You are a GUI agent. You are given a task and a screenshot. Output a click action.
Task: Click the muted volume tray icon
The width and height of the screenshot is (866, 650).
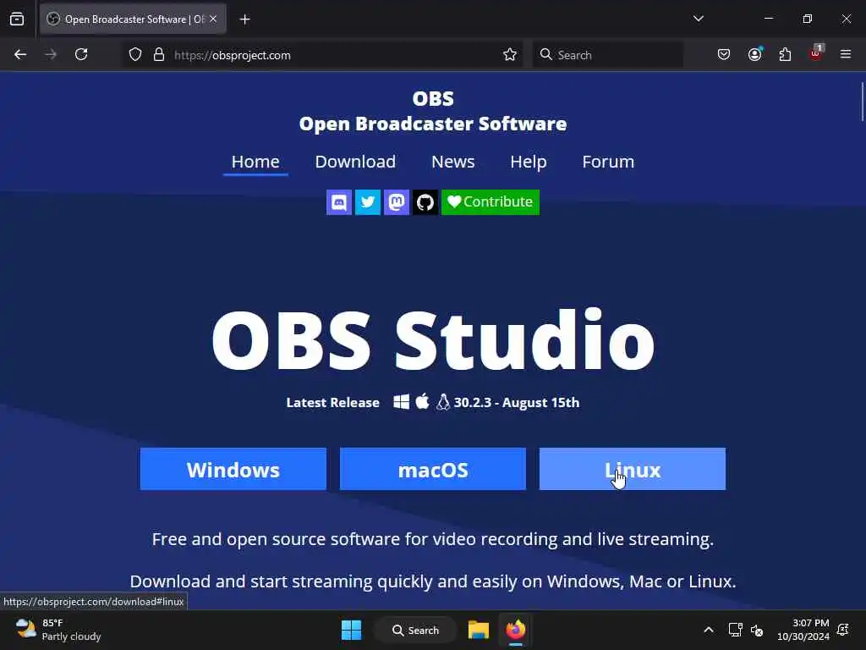(x=757, y=630)
